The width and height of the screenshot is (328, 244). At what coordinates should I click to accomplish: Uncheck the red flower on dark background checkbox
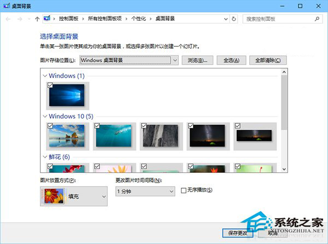191,166
